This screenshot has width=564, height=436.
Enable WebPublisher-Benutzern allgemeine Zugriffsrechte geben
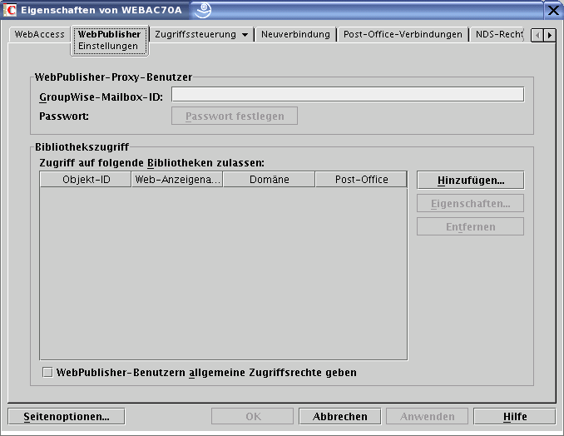(x=47, y=372)
